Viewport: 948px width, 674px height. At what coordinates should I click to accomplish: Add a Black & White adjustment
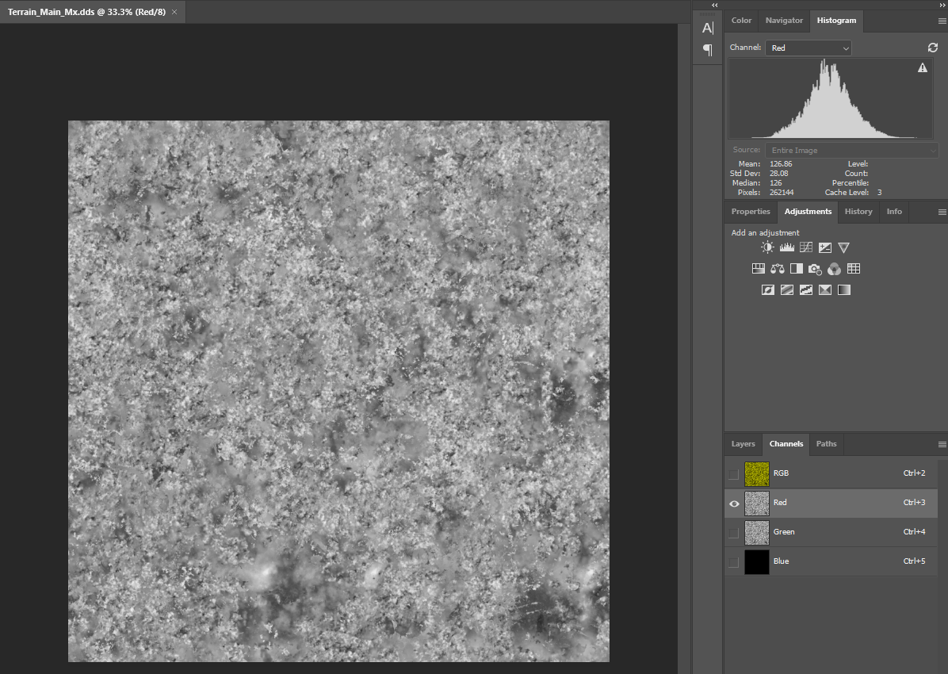click(x=797, y=269)
